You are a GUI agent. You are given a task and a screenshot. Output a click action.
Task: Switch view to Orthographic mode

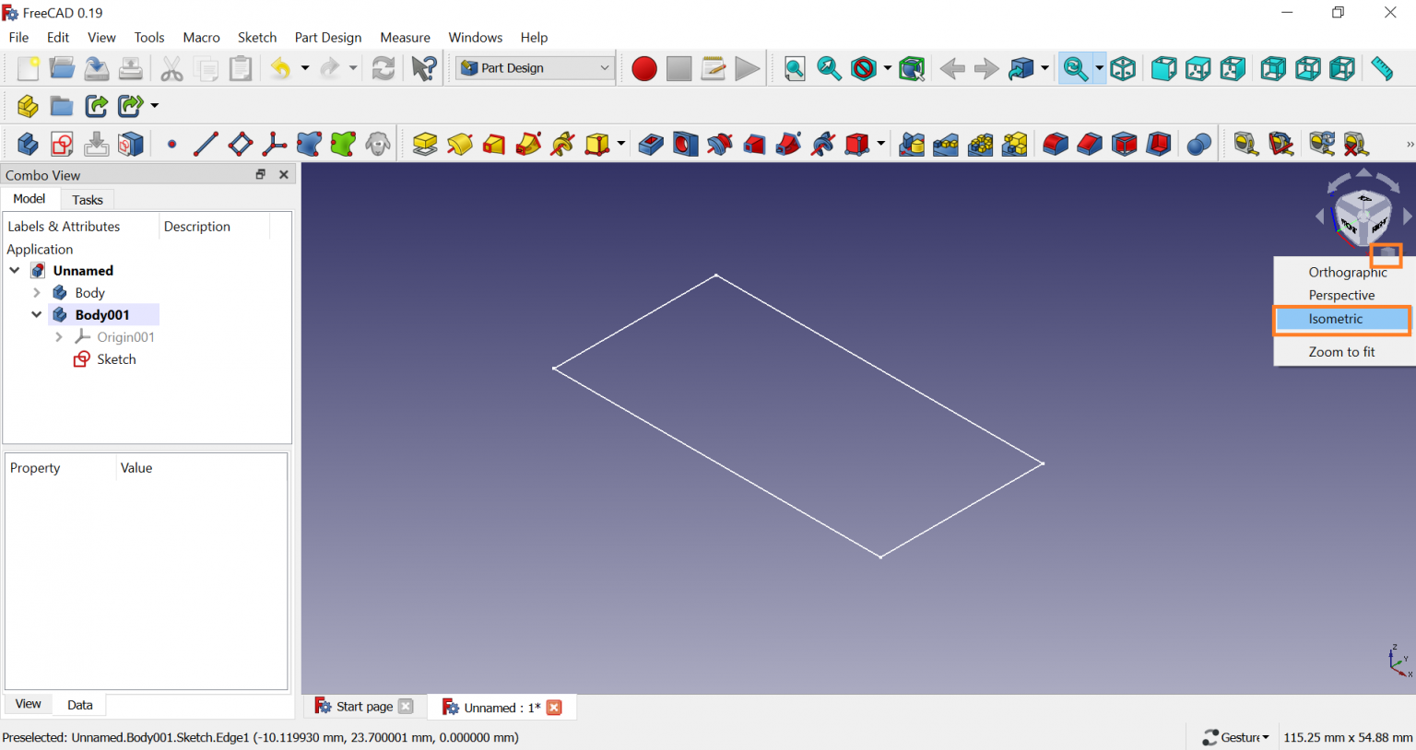click(x=1347, y=273)
